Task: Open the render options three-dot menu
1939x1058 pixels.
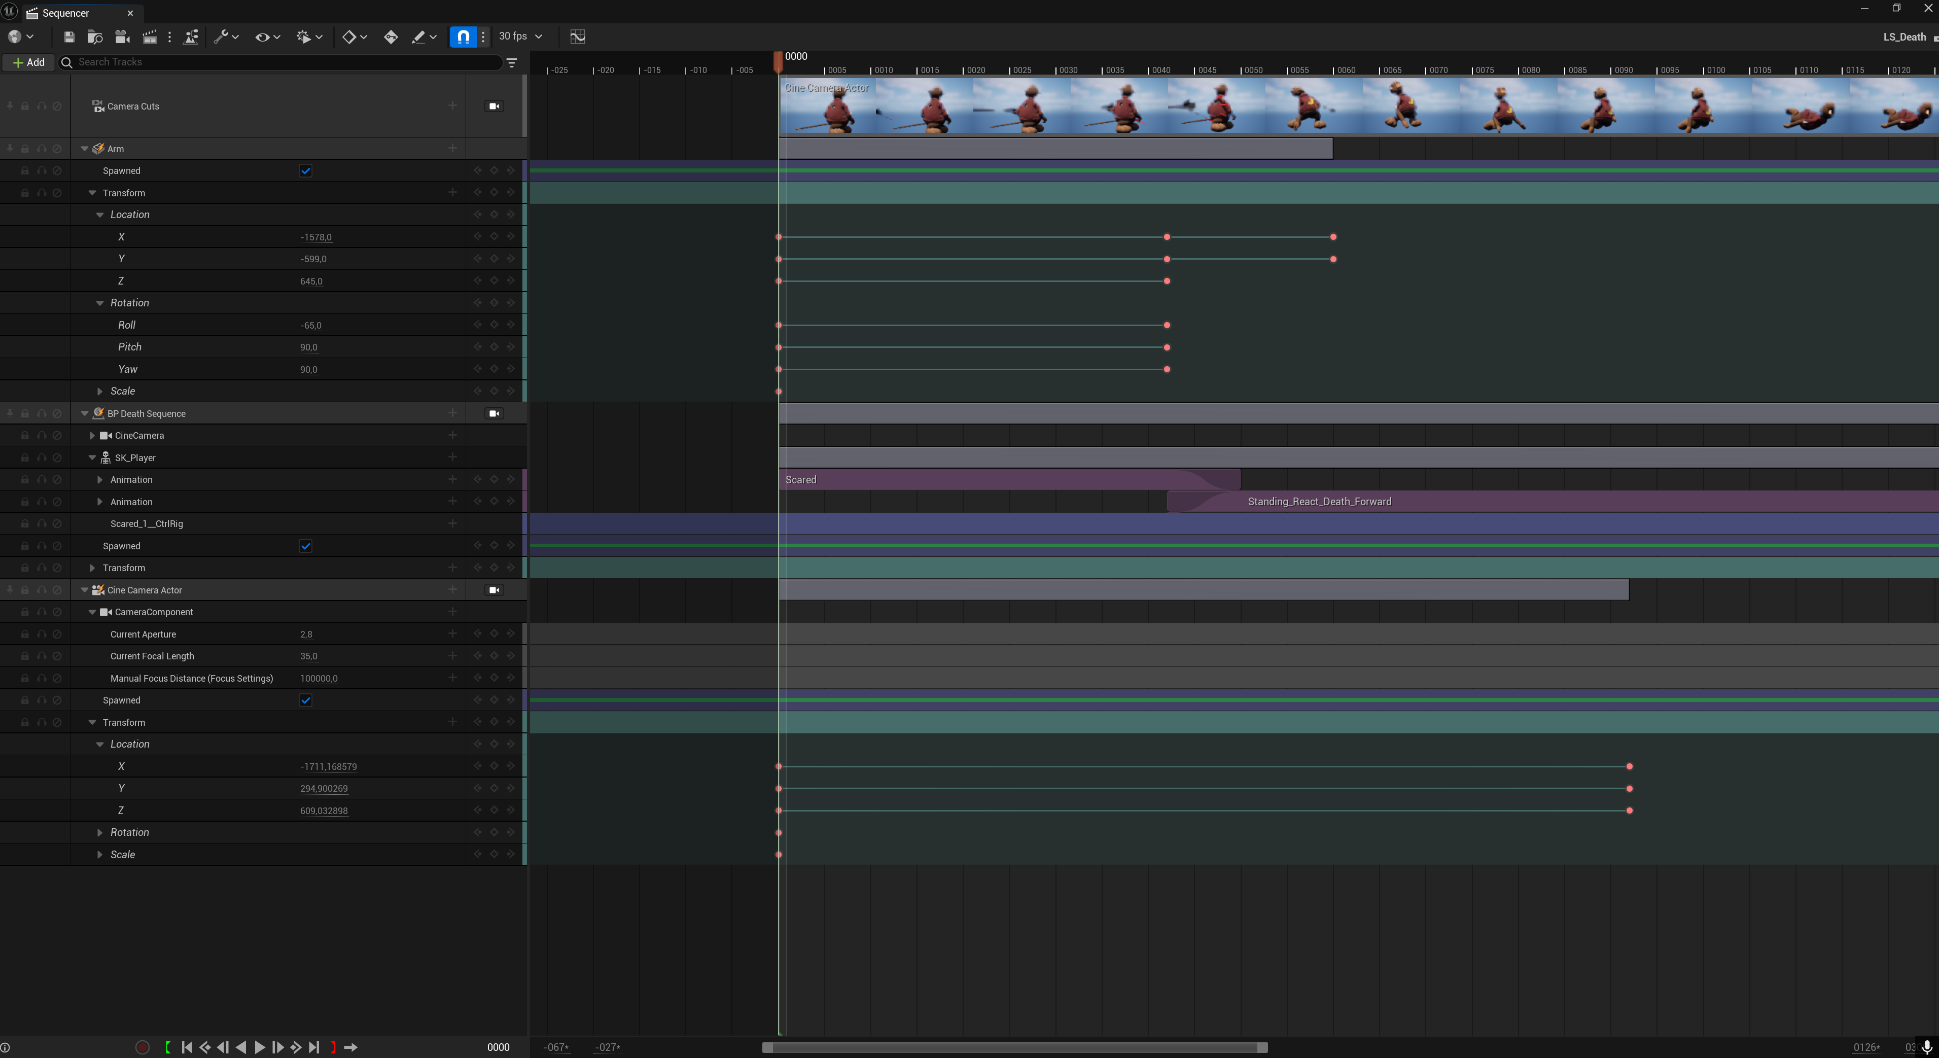Action: click(169, 37)
